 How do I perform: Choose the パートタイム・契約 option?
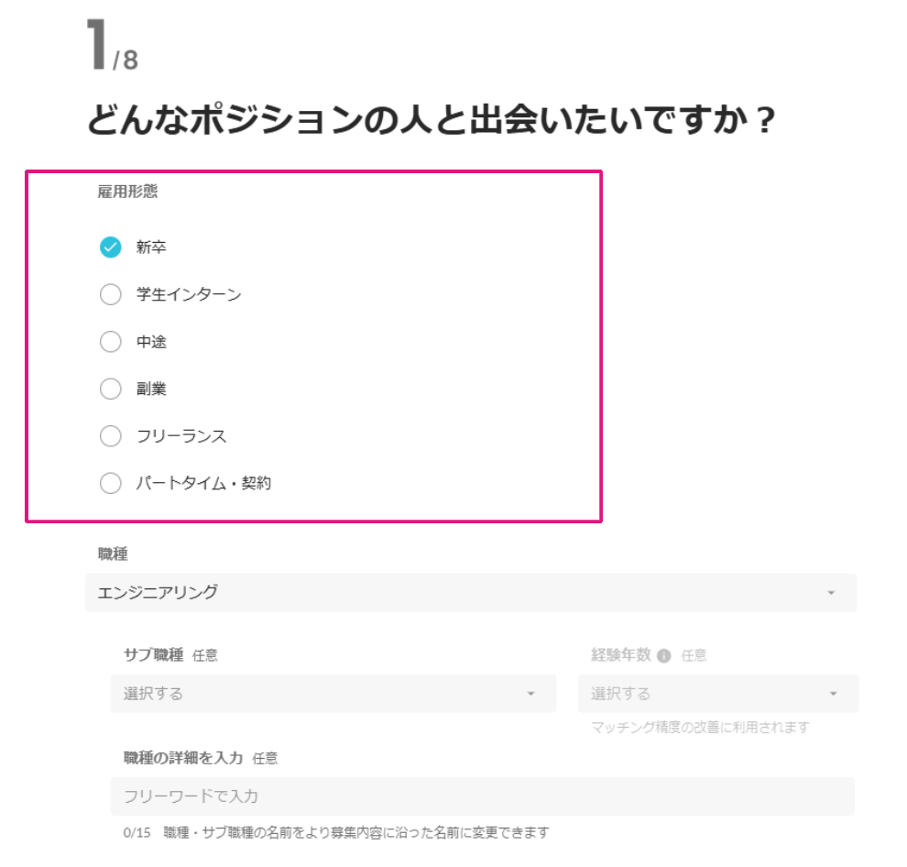(110, 483)
